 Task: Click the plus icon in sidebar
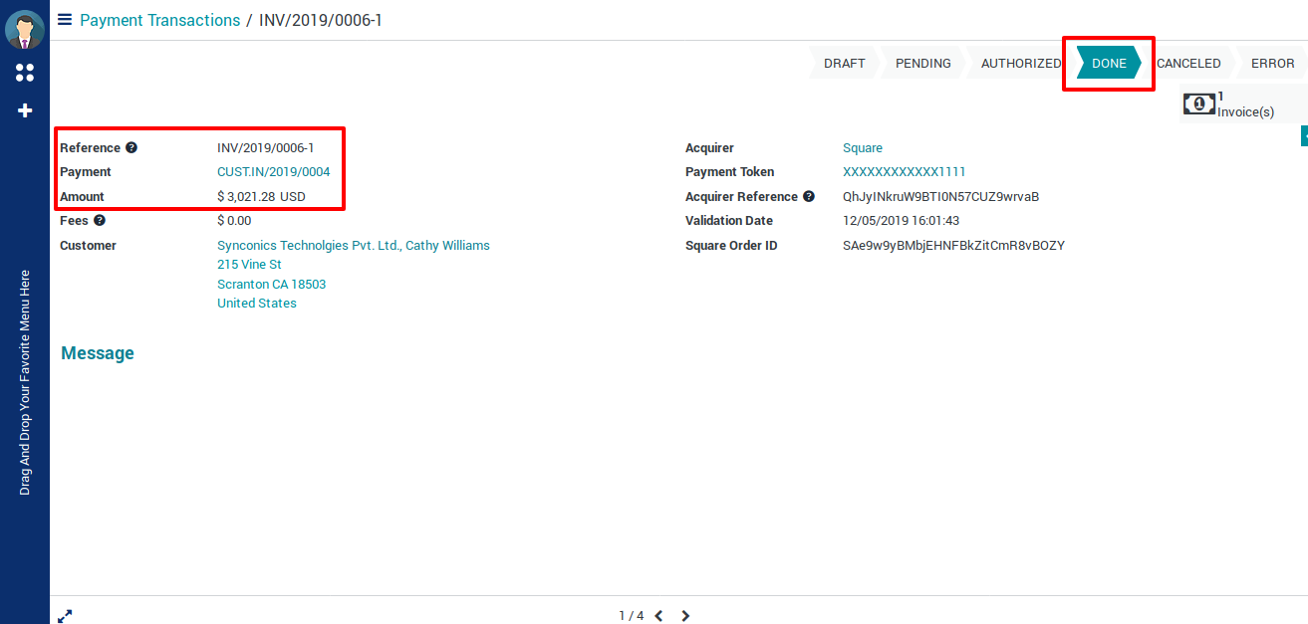25,110
